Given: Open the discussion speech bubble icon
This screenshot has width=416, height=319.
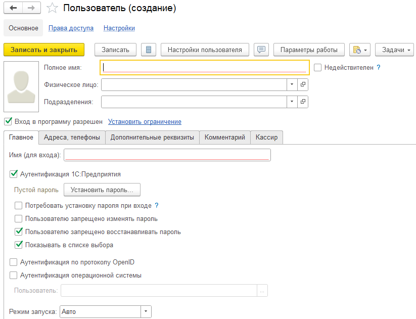Looking at the screenshot, I should pos(261,50).
